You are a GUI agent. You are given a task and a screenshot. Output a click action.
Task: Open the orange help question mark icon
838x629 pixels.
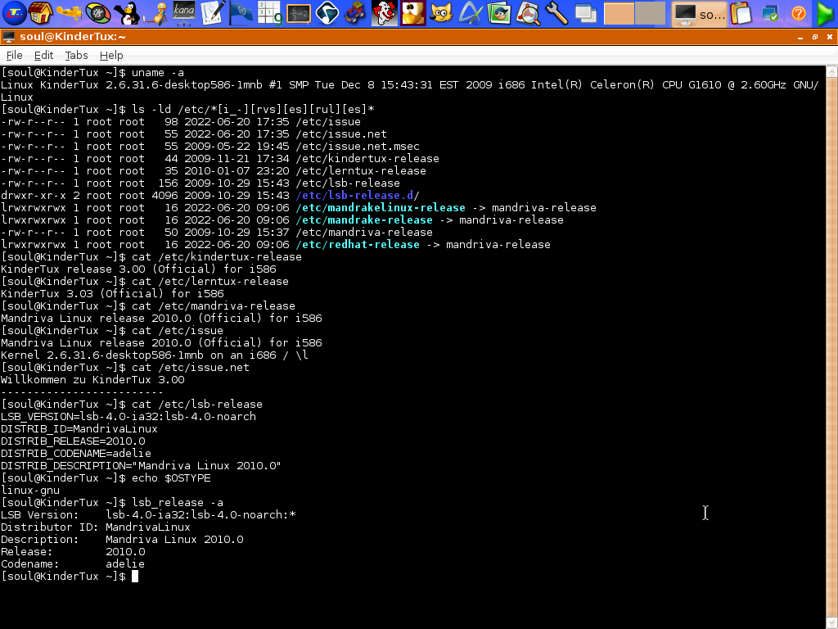[799, 13]
